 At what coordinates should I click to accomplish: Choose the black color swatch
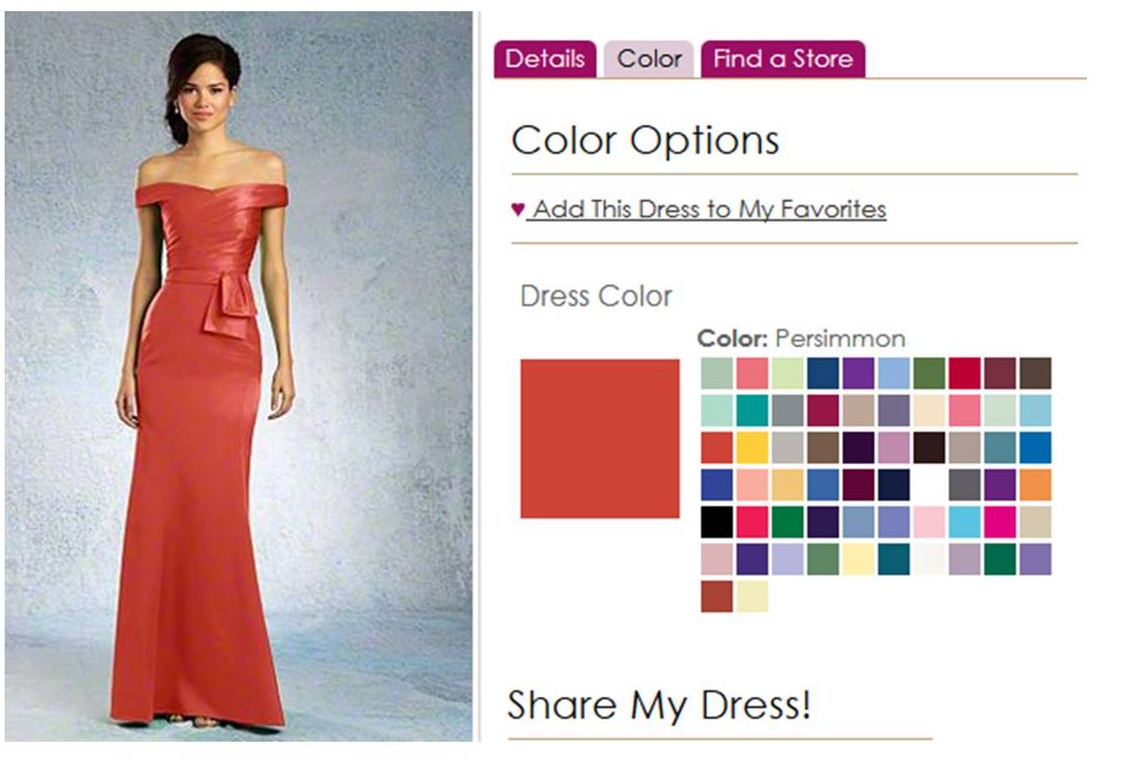coord(717,522)
